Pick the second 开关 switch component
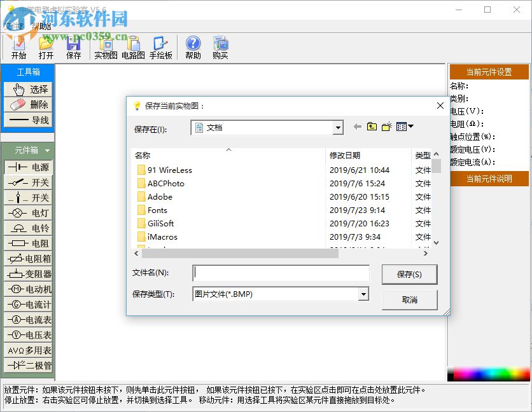The width and height of the screenshot is (532, 412). [28, 198]
